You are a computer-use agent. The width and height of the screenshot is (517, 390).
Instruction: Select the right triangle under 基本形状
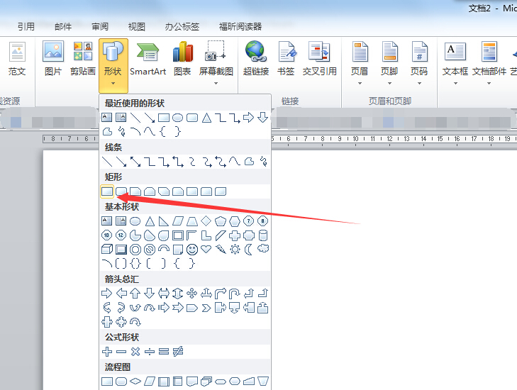pos(164,221)
